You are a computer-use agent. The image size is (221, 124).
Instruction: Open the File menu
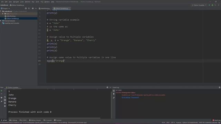point(2,2)
